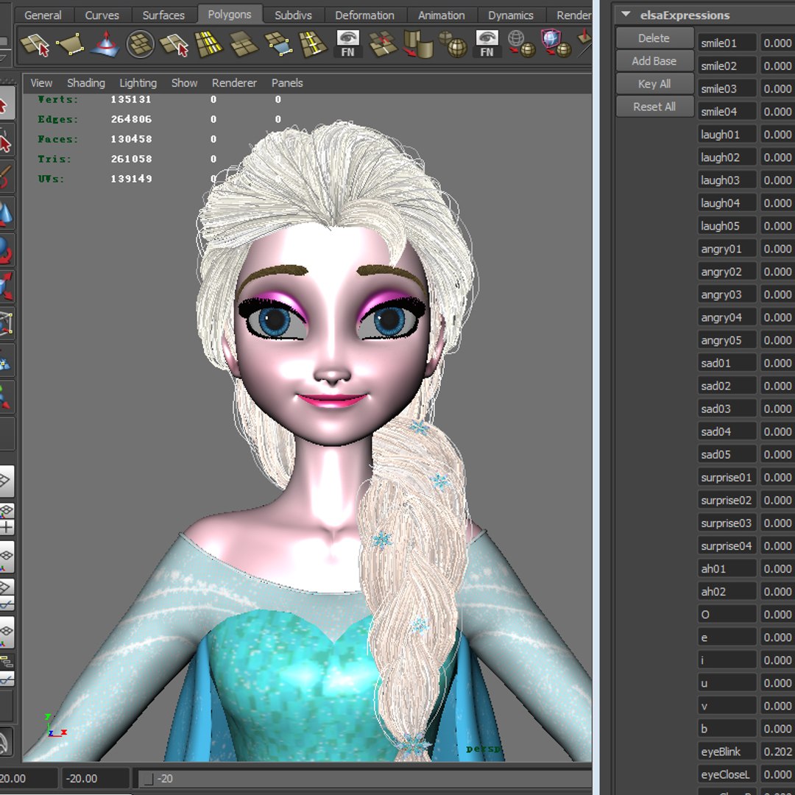Click the eyeCloseL target name field
Image resolution: width=795 pixels, height=795 pixels.
pos(727,774)
